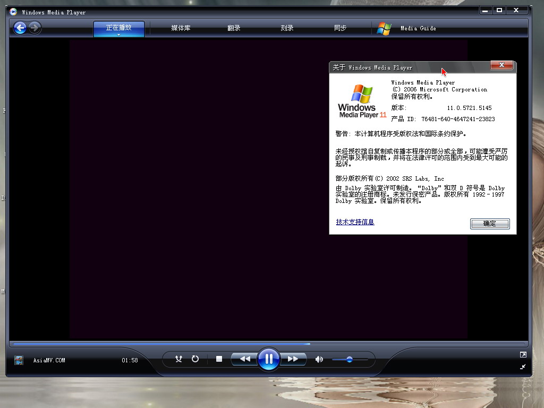This screenshot has height=408, width=544.
Task: Switch to compact mode
Action: tap(523, 367)
